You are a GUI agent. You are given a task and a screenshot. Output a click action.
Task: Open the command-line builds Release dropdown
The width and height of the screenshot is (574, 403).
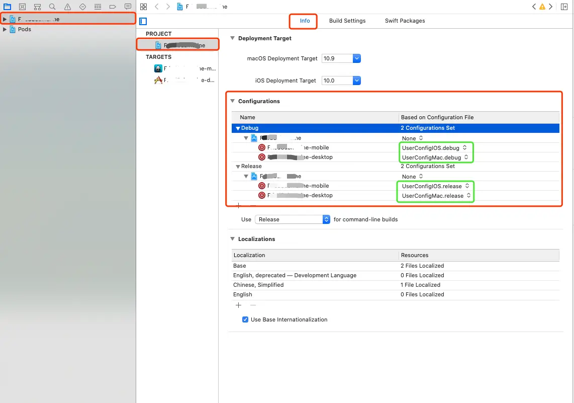pos(293,219)
